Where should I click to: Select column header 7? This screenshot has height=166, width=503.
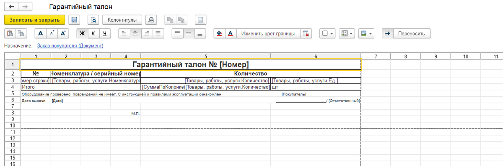(x=376, y=56)
